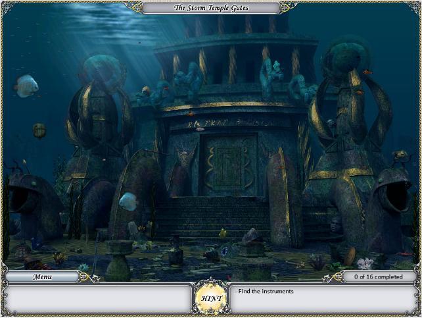This screenshot has height=318, width=422.
Task: Click the bone-like flute on the seabed
Action: point(294,264)
